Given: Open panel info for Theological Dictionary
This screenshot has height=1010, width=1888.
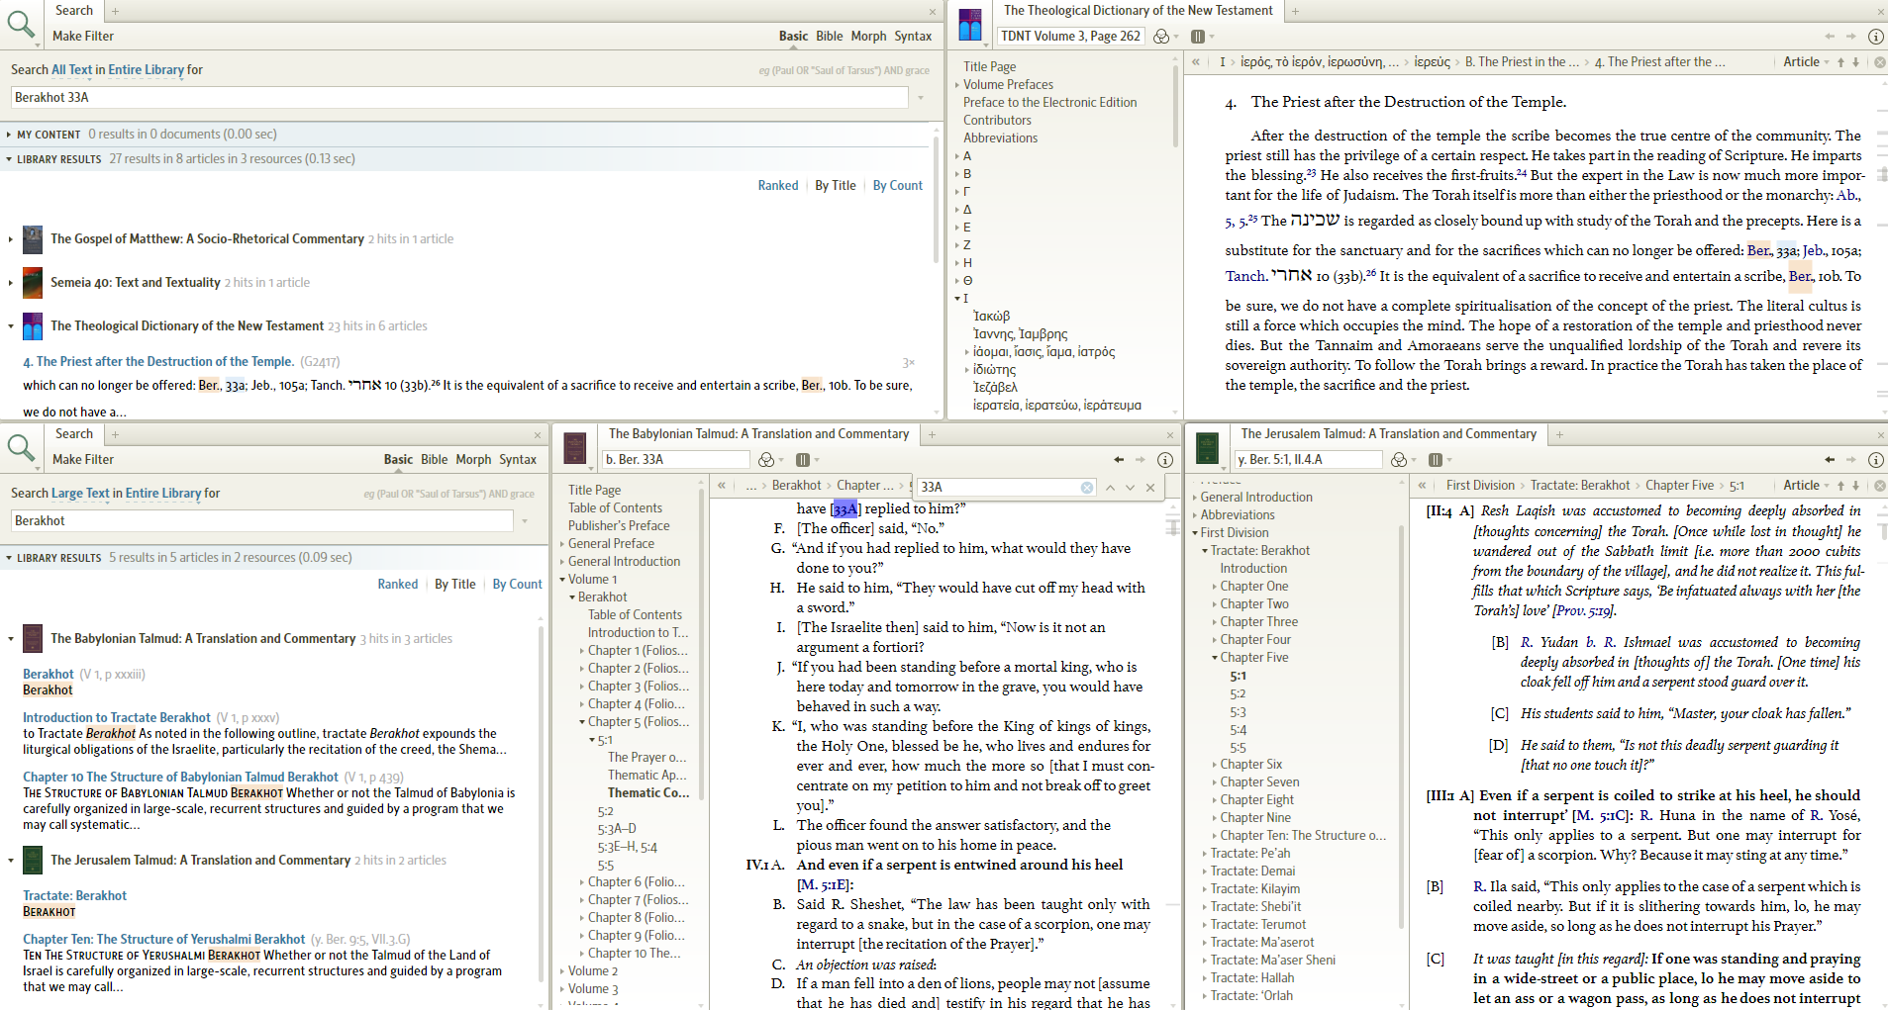Looking at the screenshot, I should tap(1875, 37).
